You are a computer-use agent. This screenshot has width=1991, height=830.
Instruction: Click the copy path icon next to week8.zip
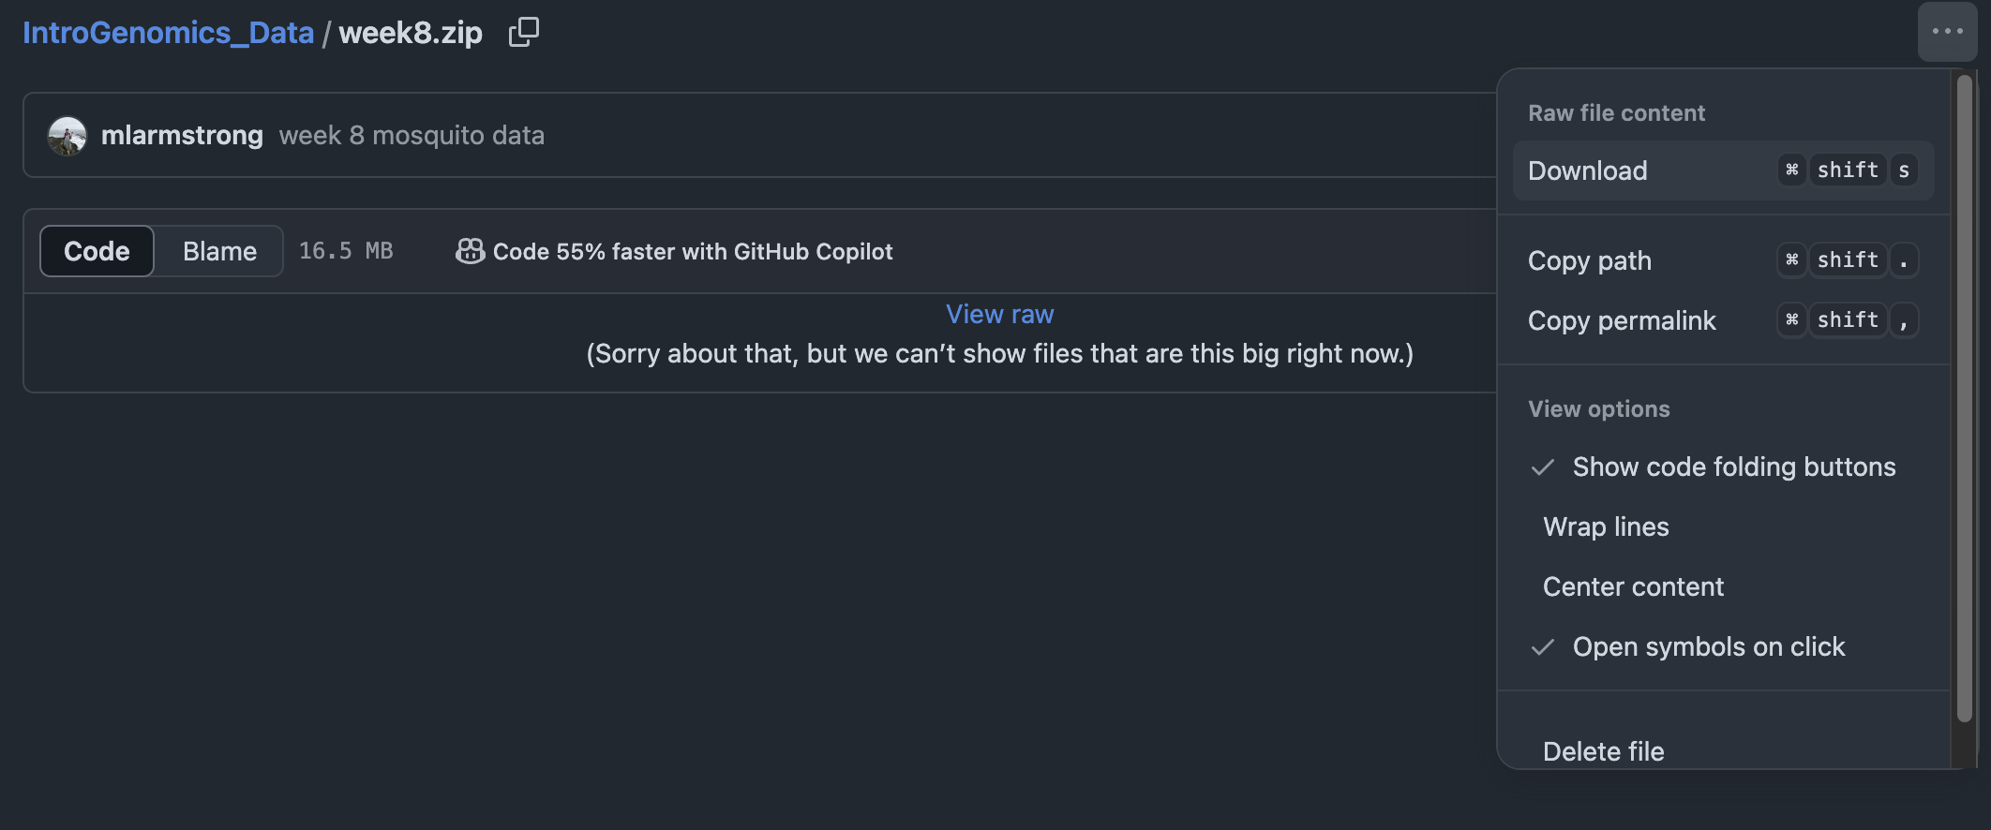coord(523,33)
